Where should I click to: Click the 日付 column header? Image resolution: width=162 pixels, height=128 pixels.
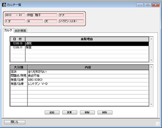coord(18,39)
